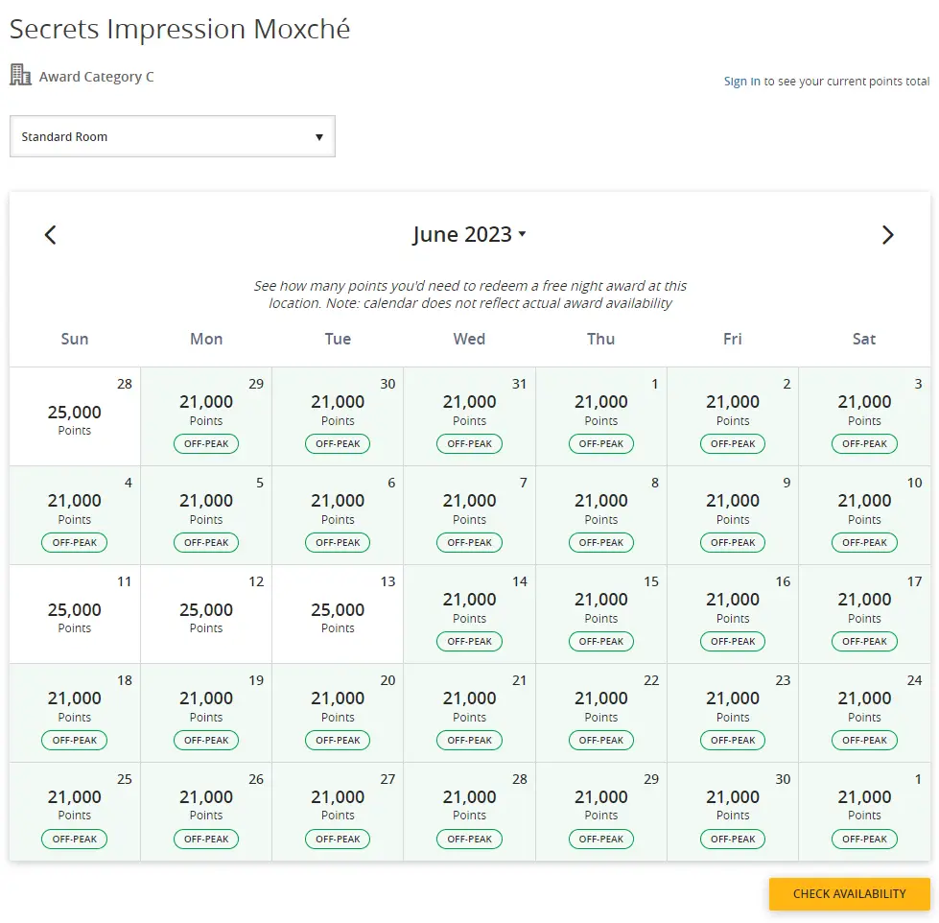Advance to next month with right arrow
The height and width of the screenshot is (923, 939).
(x=887, y=235)
